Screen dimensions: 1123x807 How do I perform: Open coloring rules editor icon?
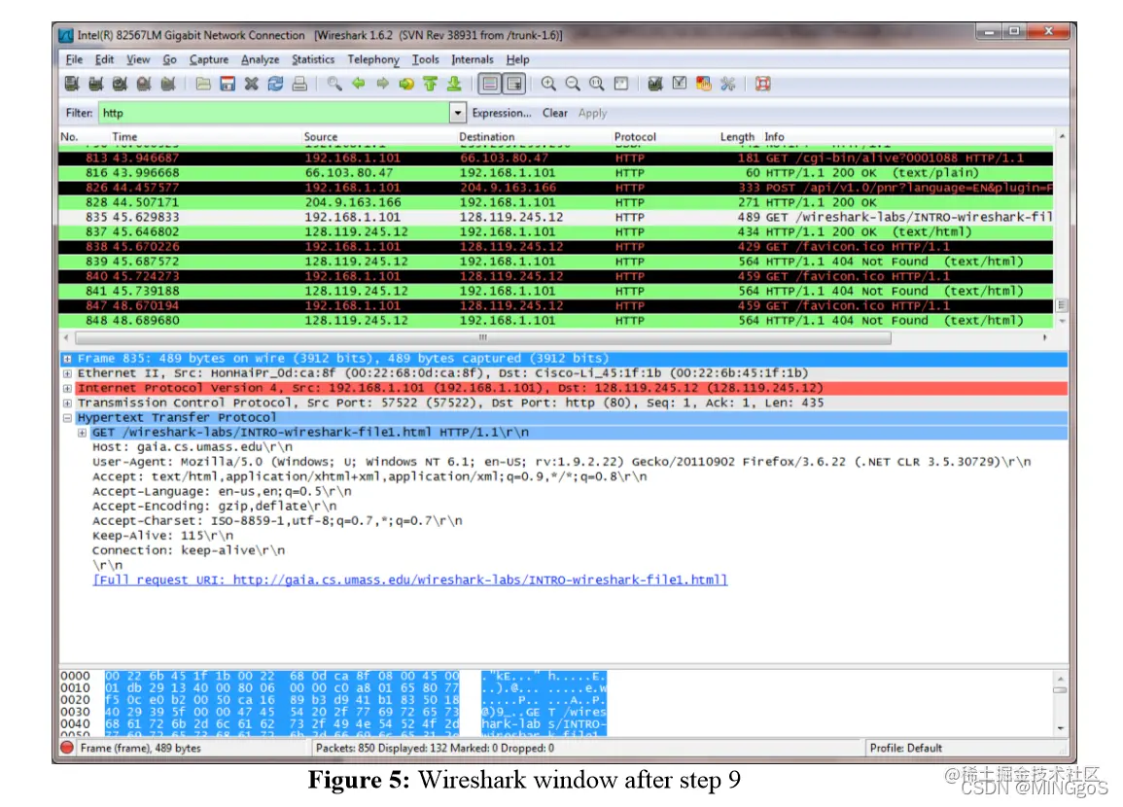point(704,84)
